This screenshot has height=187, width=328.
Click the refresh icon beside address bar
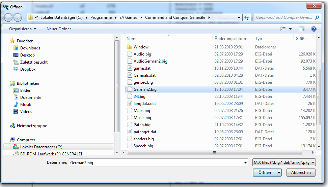247,18
